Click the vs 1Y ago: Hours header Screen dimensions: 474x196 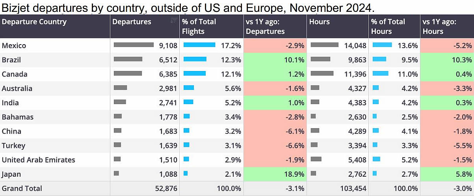(x=439, y=26)
